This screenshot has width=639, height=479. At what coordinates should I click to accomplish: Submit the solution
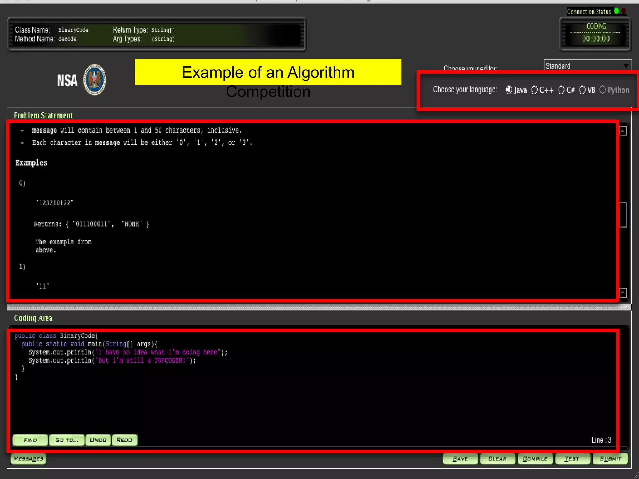point(610,459)
